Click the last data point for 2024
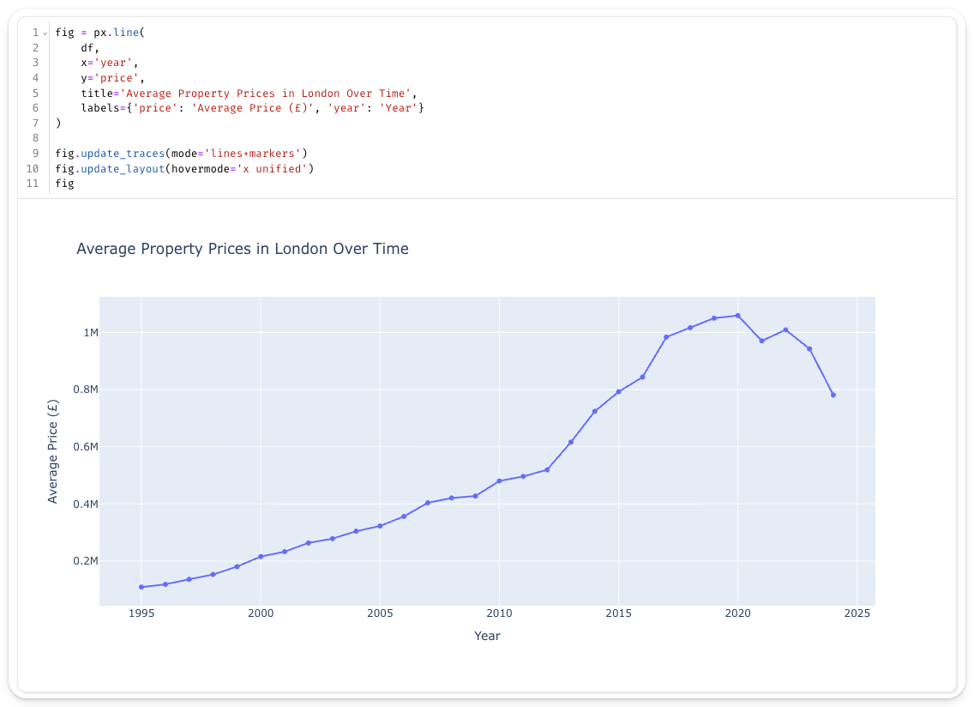 (833, 395)
